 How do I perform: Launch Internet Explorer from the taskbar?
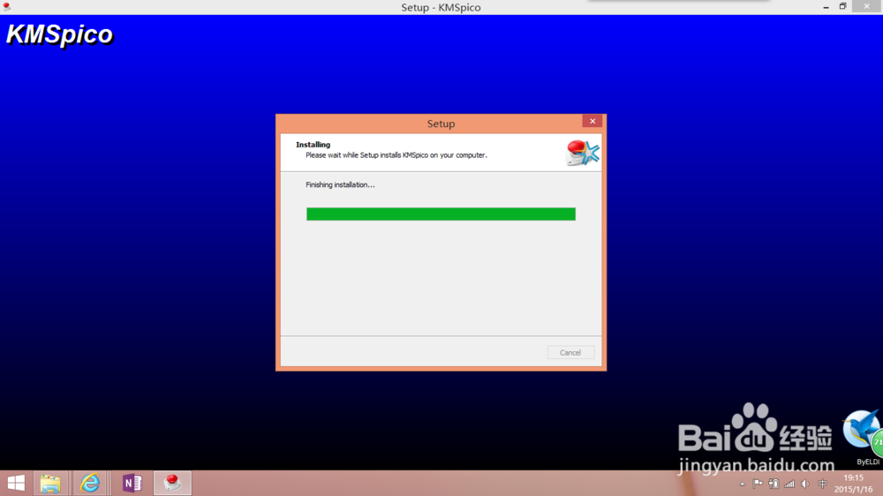pyautogui.click(x=90, y=483)
